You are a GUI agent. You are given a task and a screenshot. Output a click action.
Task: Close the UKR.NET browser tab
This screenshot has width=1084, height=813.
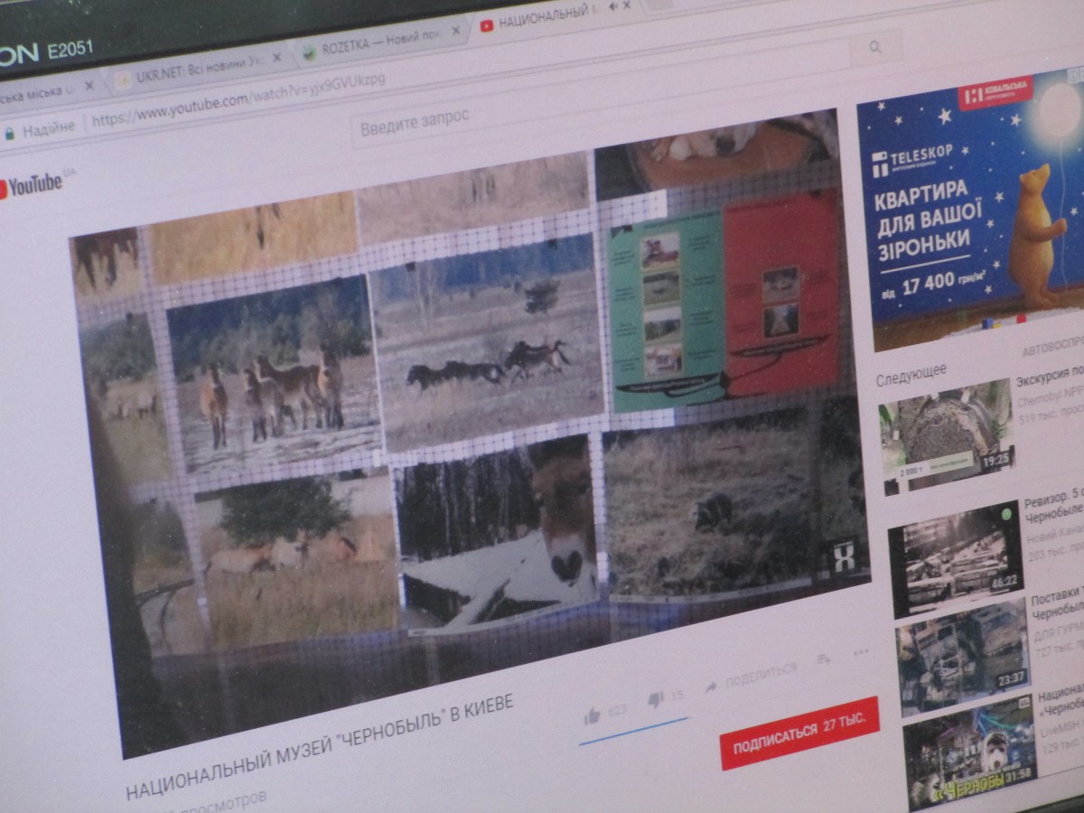coord(276,58)
